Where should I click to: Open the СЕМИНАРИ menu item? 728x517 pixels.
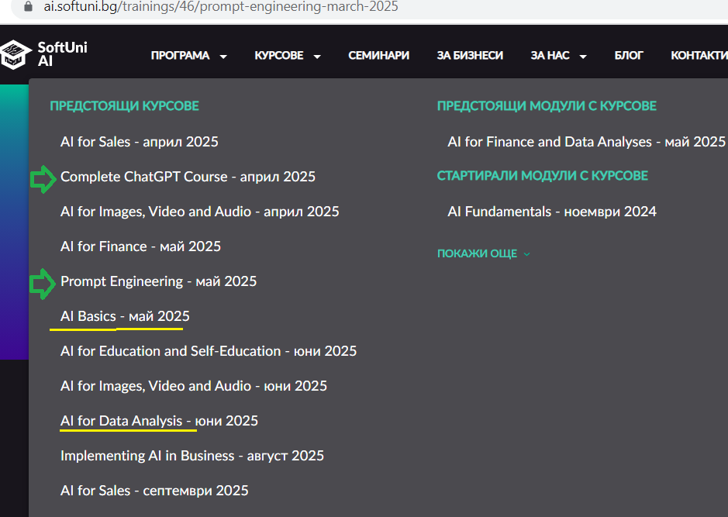pos(379,56)
